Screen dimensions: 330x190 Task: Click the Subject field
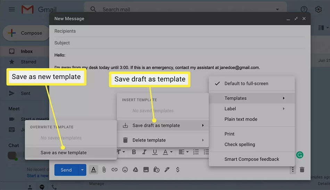(180, 43)
